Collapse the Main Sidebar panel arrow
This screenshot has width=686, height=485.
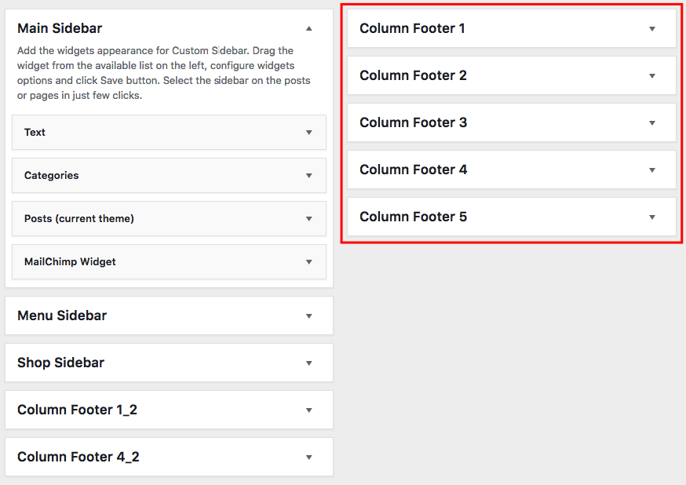point(309,29)
